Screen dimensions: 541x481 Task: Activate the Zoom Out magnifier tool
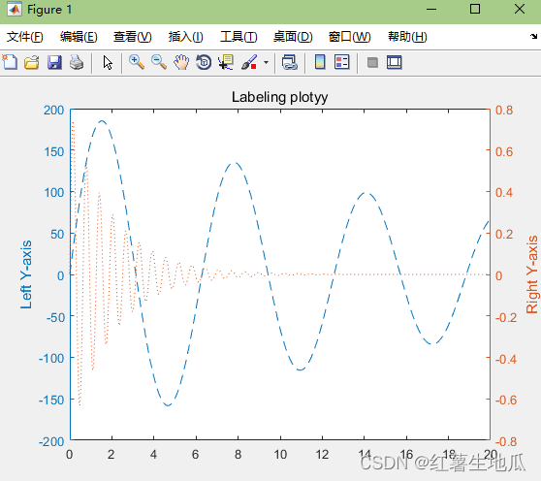click(159, 62)
